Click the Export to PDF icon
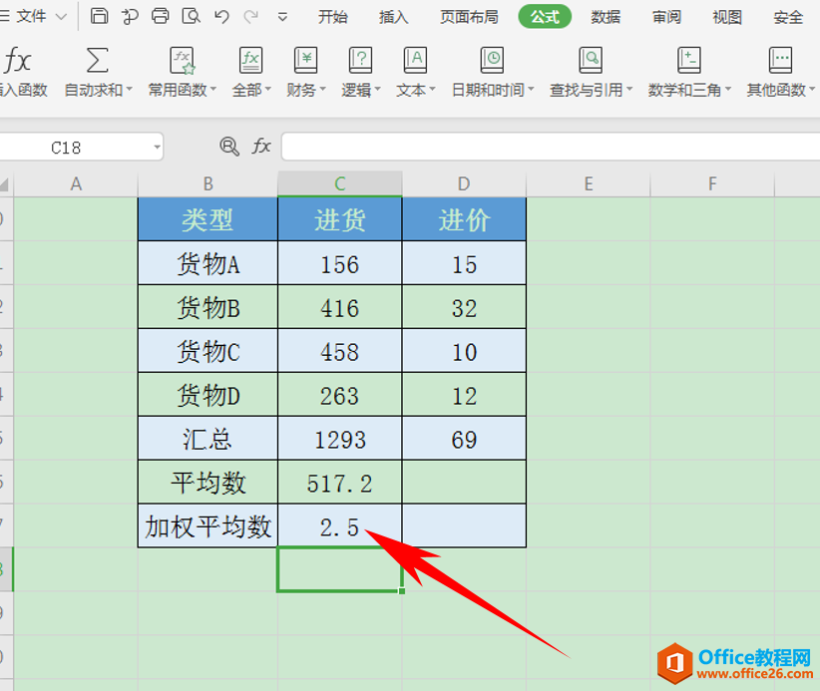Screen dimensions: 820x691 130,16
